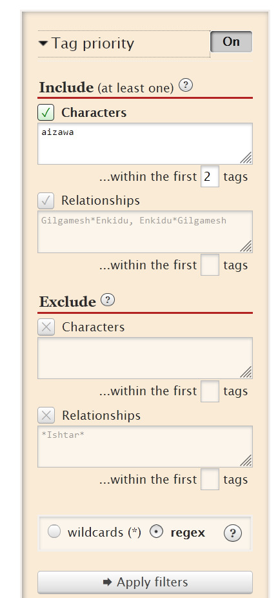Select the wildcards (*) radio option
This screenshot has height=598, width=278.
tap(54, 531)
